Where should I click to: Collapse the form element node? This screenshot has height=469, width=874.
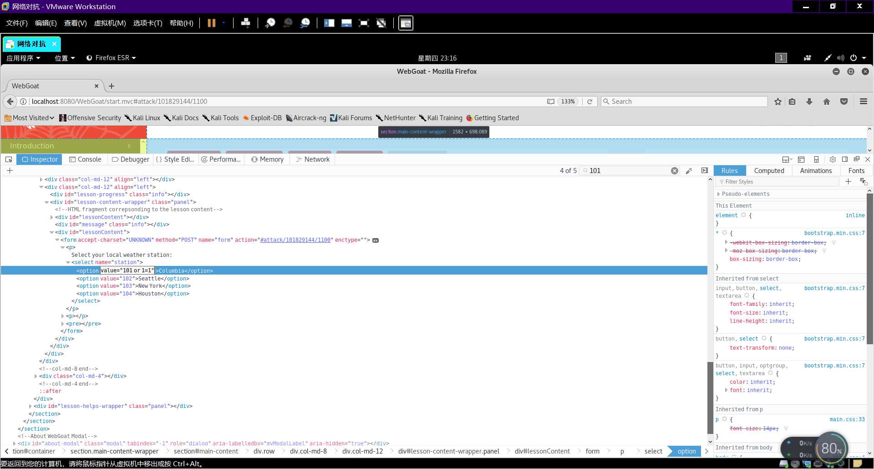57,240
